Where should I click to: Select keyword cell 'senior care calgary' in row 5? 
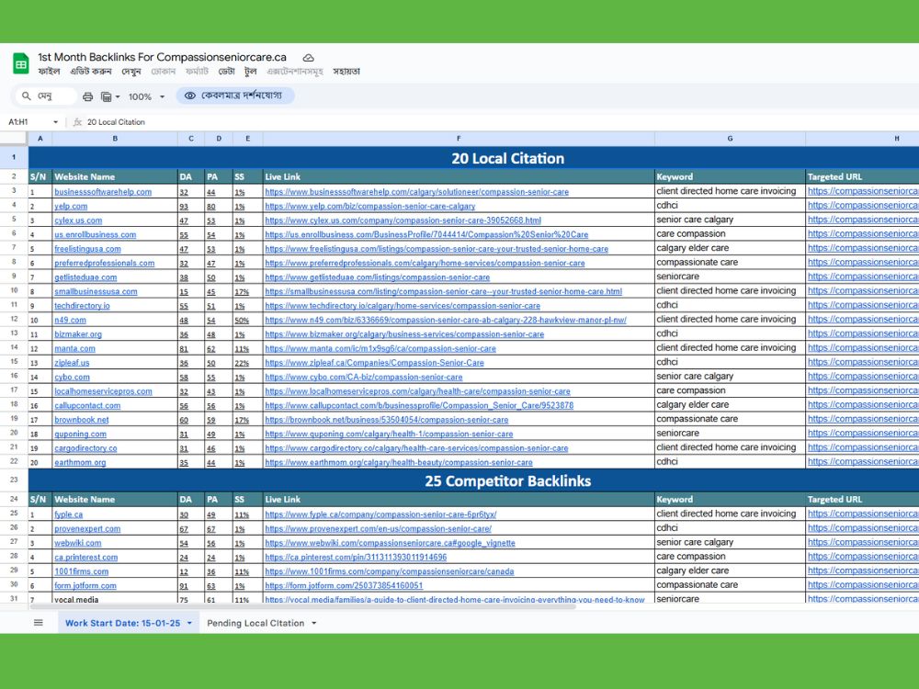(x=730, y=220)
